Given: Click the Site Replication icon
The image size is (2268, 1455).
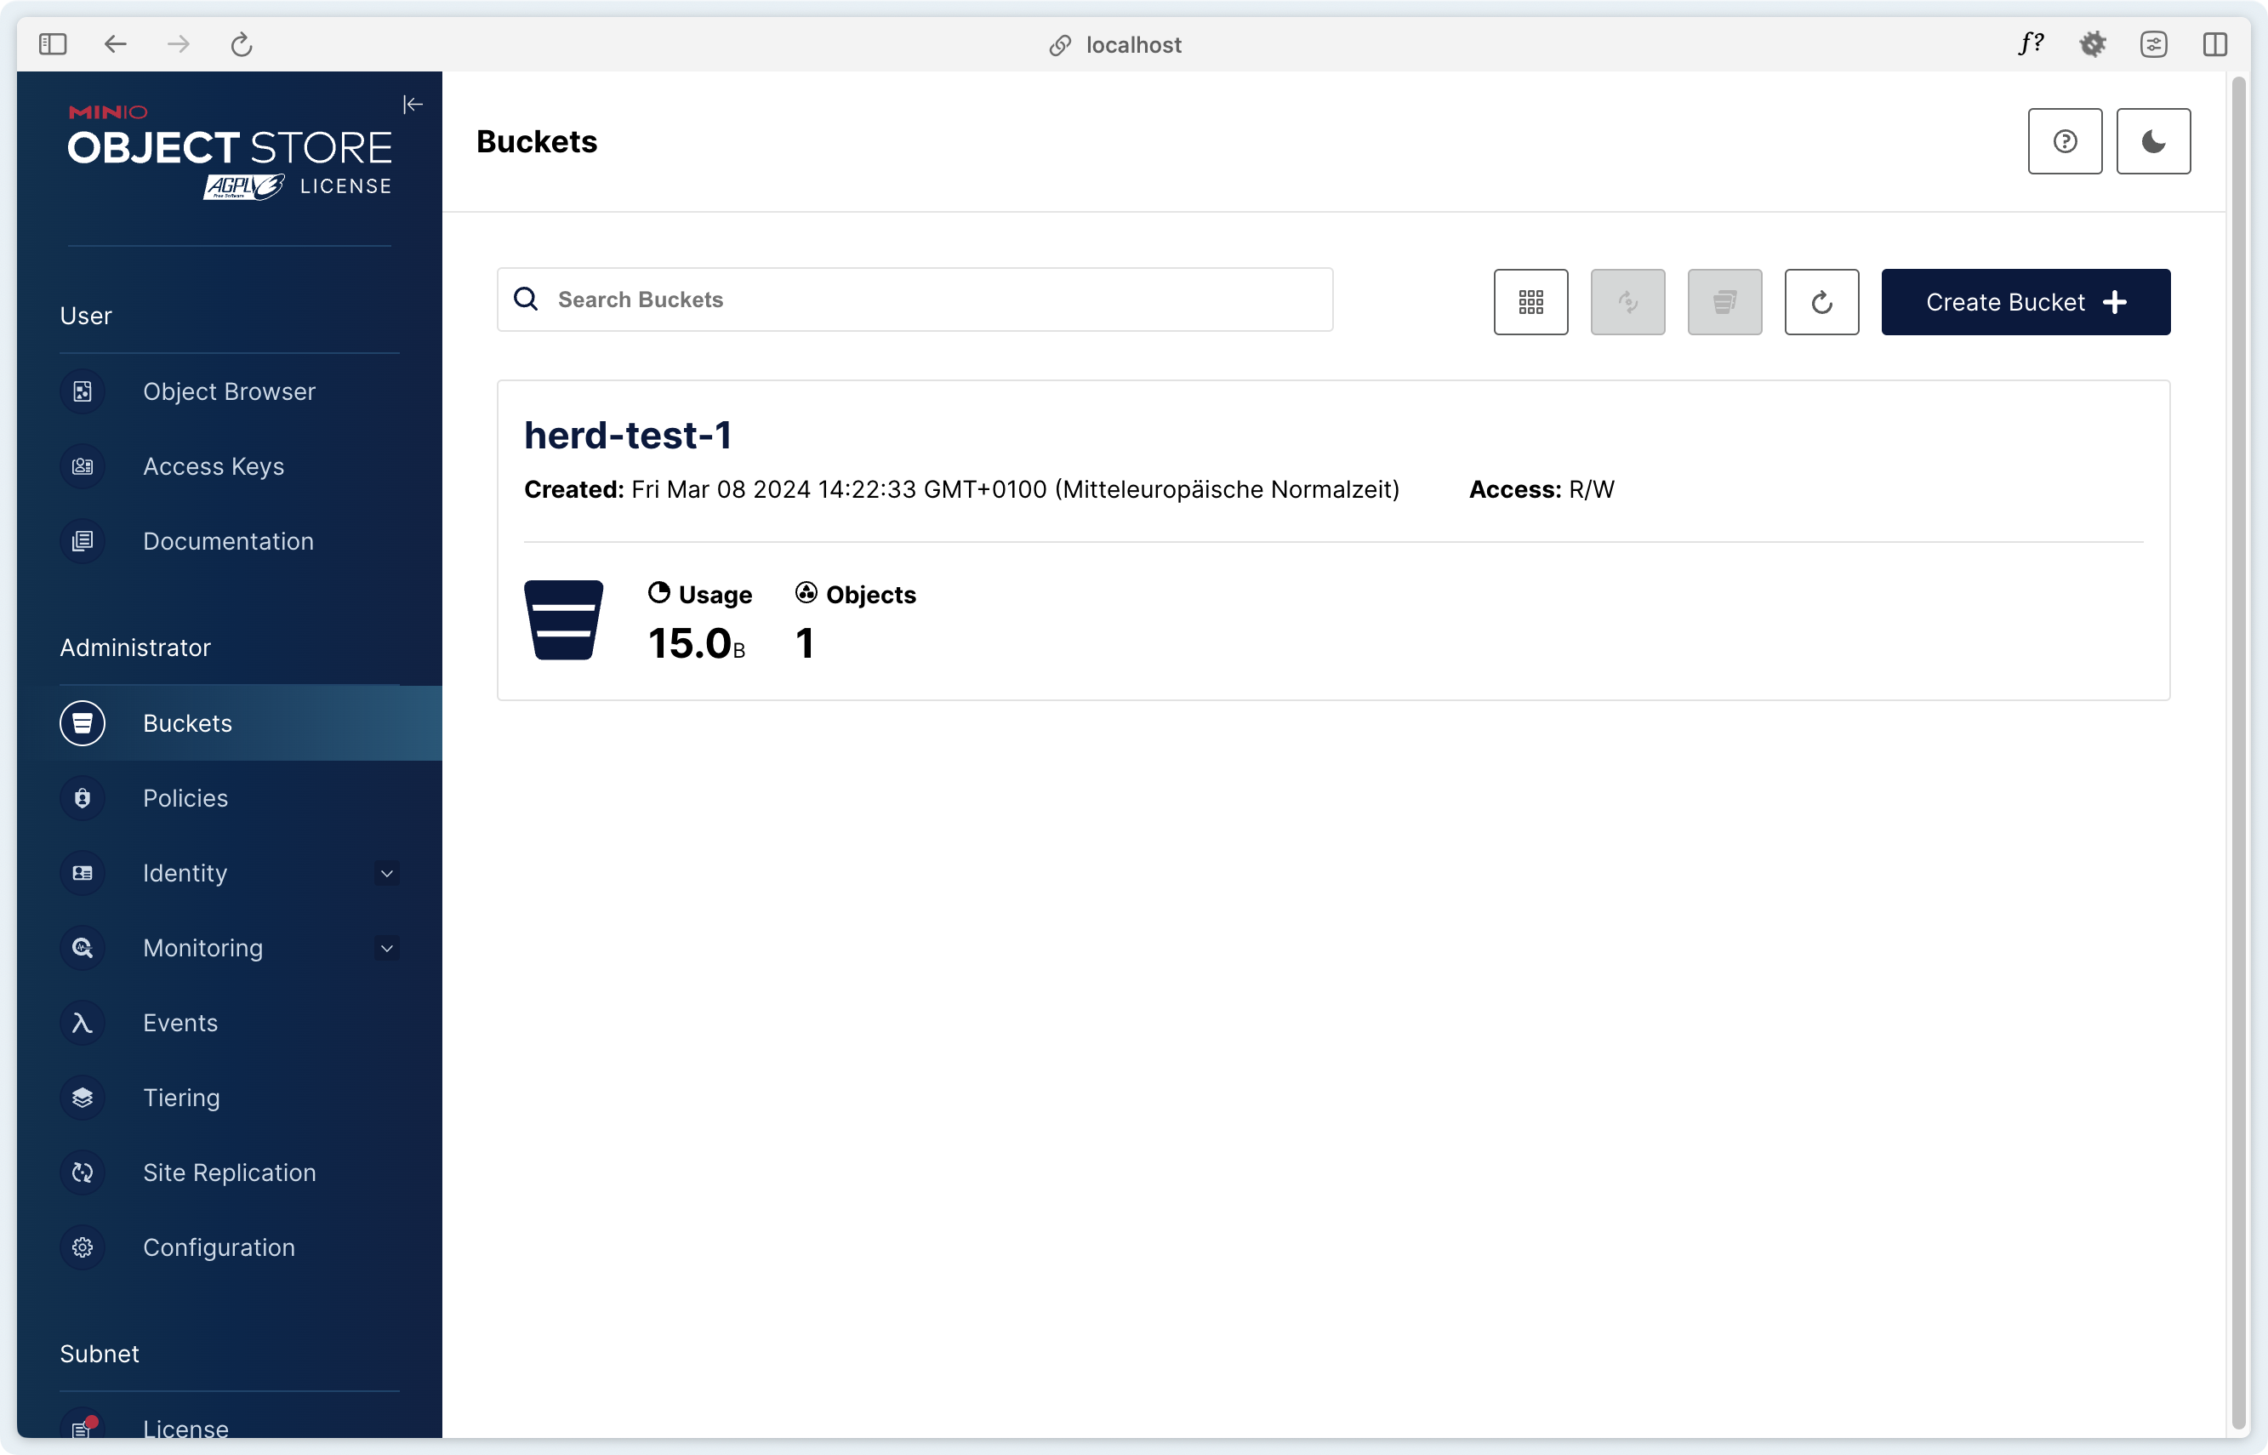Looking at the screenshot, I should [81, 1173].
